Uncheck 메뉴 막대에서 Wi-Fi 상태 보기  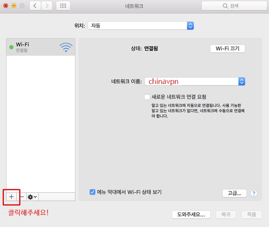pos(92,192)
